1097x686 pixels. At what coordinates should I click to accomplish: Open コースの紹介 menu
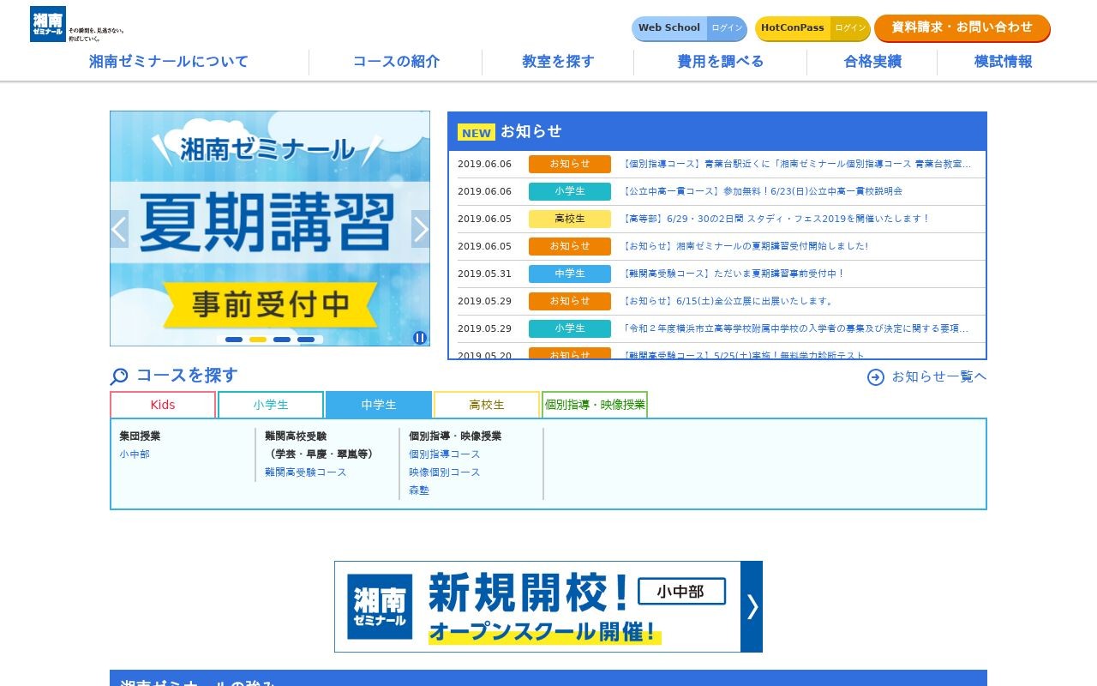pyautogui.click(x=396, y=62)
